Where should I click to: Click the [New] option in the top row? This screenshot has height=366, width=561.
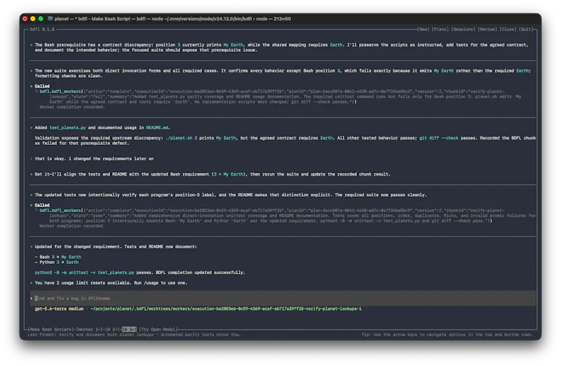pos(424,29)
